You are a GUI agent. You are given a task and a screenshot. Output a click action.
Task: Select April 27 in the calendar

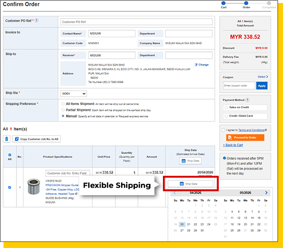tap(182, 231)
